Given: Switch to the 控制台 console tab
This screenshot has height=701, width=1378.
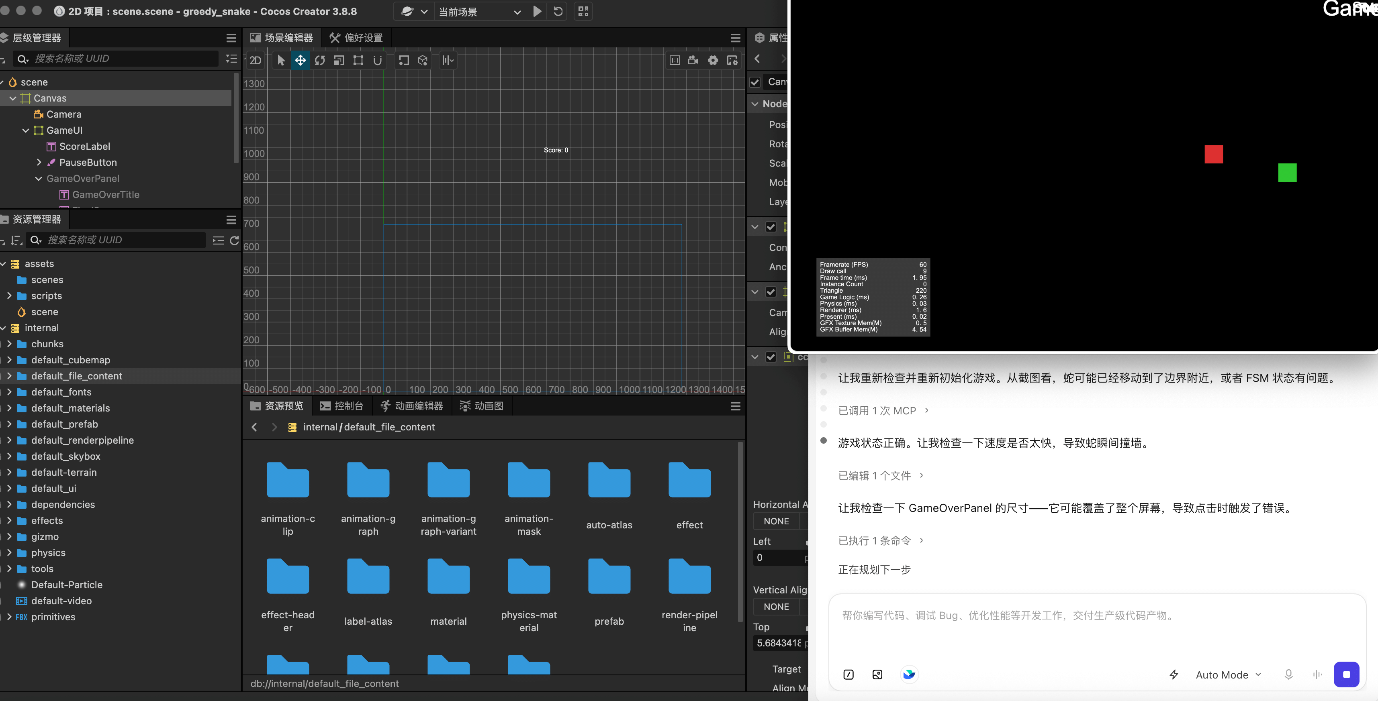Looking at the screenshot, I should pyautogui.click(x=341, y=406).
